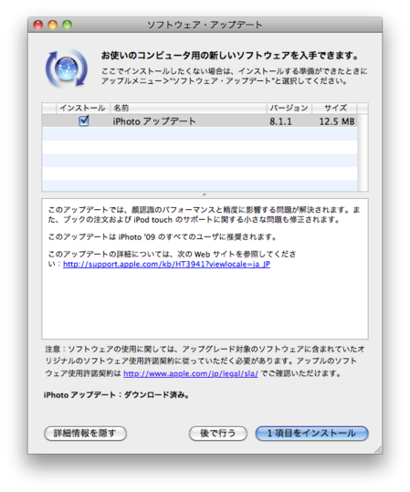
Task: Select the iPhoto アップデート row name
Action: pyautogui.click(x=154, y=121)
